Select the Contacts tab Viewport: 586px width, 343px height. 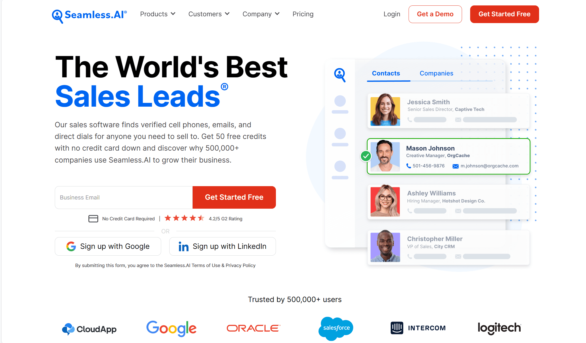[x=386, y=74]
